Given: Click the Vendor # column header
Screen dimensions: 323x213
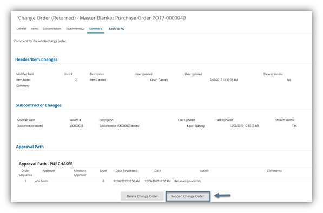Looking at the screenshot, I should tap(75, 120).
